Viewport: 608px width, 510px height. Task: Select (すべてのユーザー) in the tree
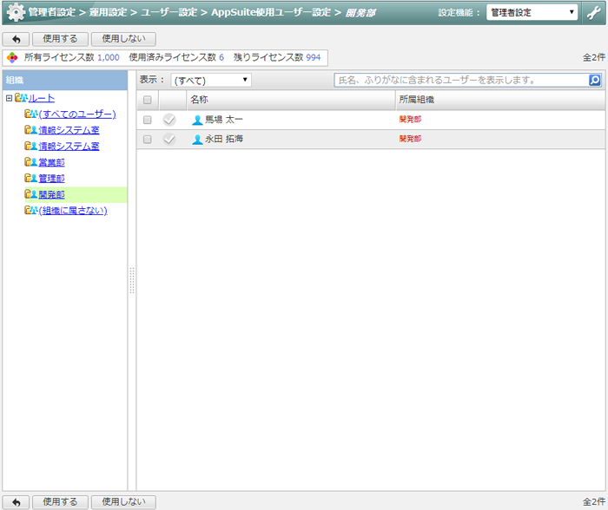(76, 114)
